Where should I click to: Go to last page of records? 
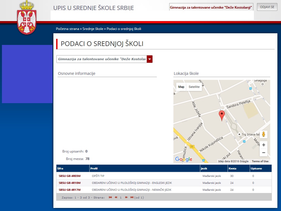pyautogui.click(x=132, y=197)
